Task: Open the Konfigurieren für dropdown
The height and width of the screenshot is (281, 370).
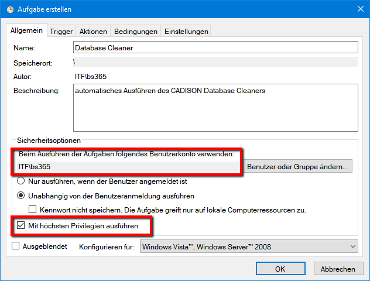Action: tap(249, 246)
